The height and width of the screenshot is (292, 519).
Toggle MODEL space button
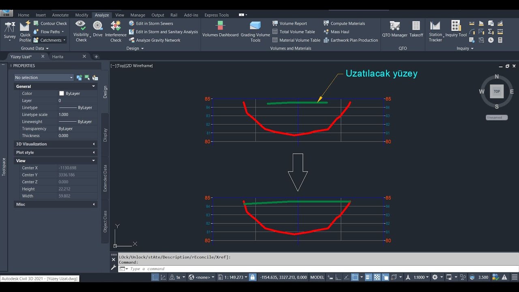pyautogui.click(x=317, y=277)
